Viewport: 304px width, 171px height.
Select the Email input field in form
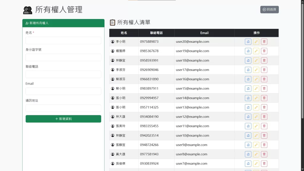click(63, 91)
